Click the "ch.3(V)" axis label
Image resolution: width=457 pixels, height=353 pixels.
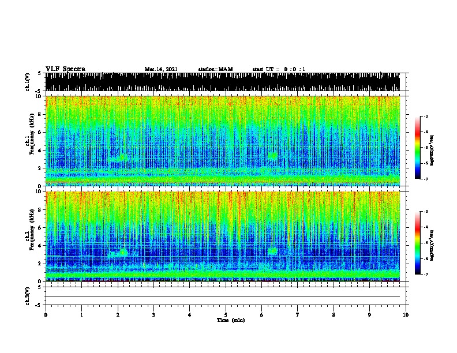pos(28,296)
